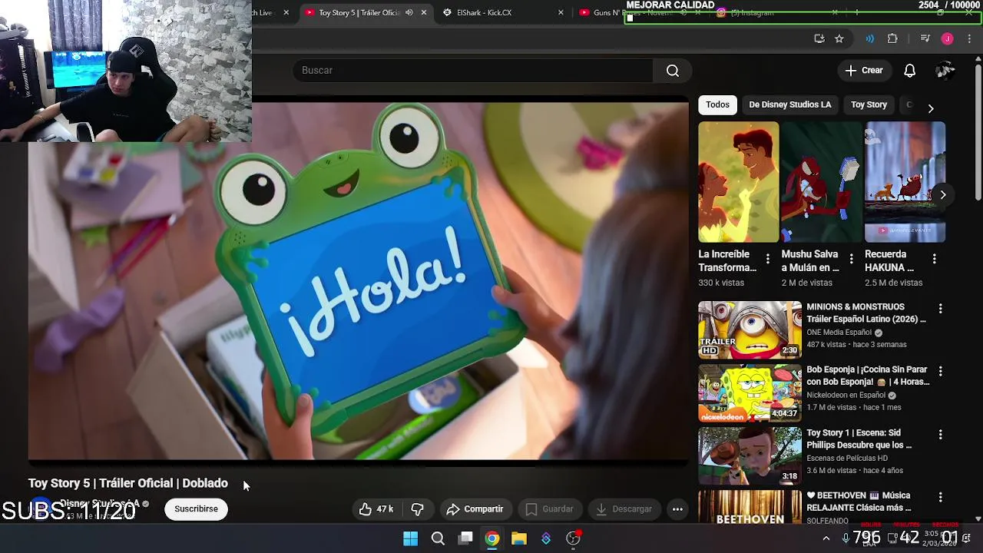This screenshot has height=553, width=983.
Task: Click the Guardar button
Action: click(x=549, y=509)
